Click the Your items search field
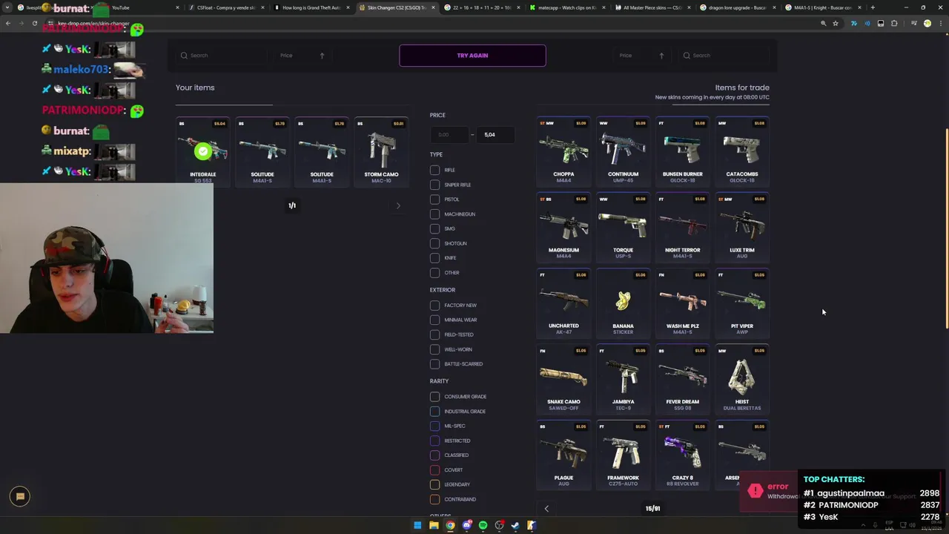949x534 pixels. click(222, 55)
